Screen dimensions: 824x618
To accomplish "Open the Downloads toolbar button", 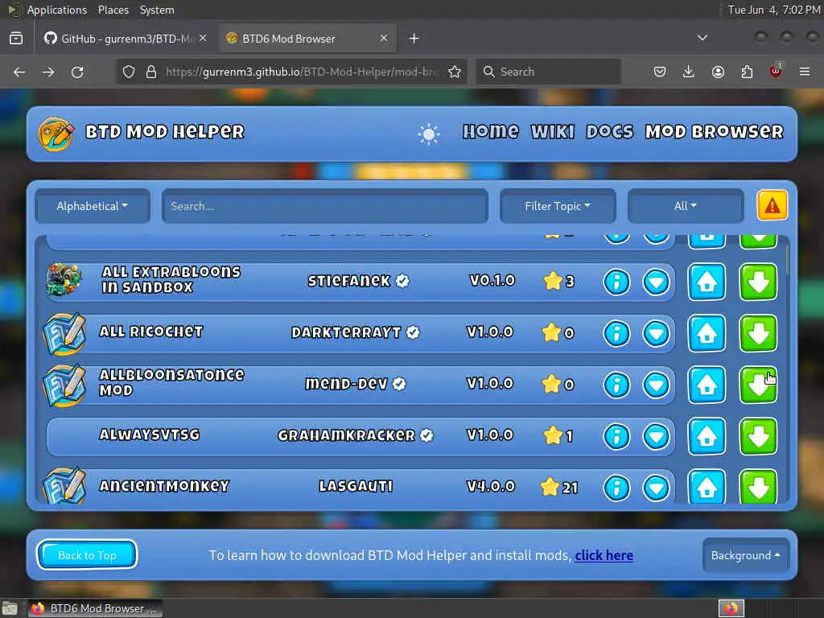I will 689,72.
